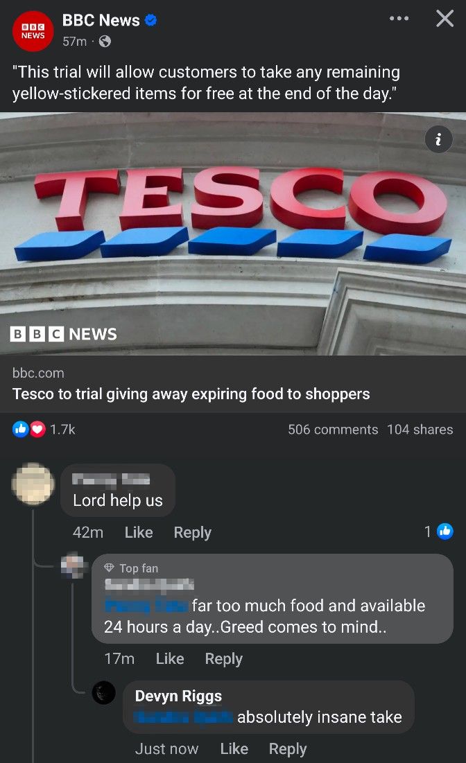Image resolution: width=466 pixels, height=763 pixels.
Task: Like the Top fan comment about greed
Action: 170,658
